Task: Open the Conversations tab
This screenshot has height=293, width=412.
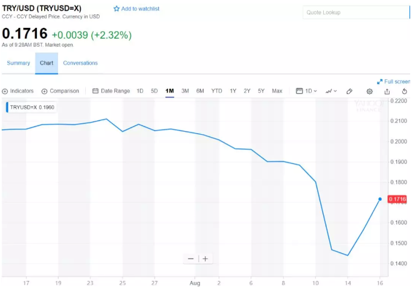Action: click(80, 63)
